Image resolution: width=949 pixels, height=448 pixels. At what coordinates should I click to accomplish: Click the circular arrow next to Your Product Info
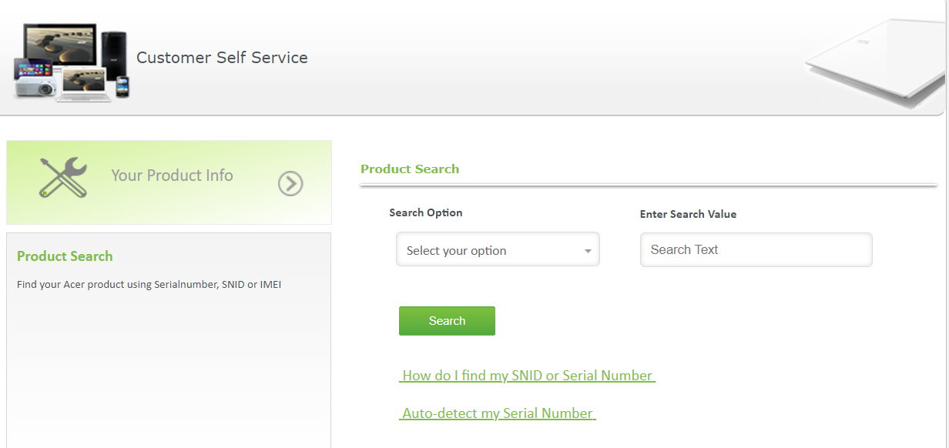pos(290,183)
